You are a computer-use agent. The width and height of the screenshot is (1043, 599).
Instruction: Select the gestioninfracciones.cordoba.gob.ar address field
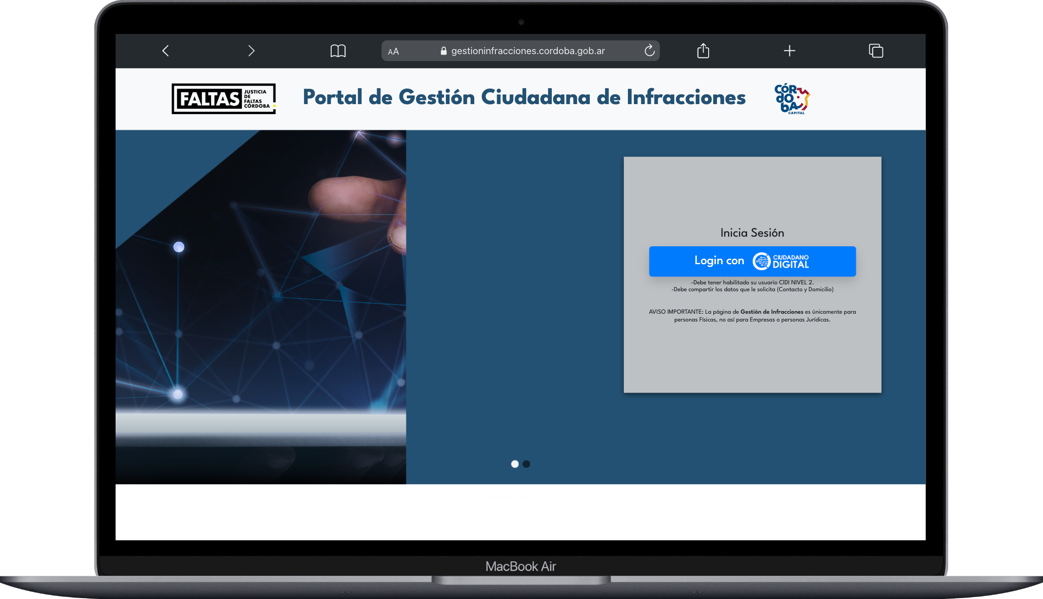pyautogui.click(x=521, y=50)
